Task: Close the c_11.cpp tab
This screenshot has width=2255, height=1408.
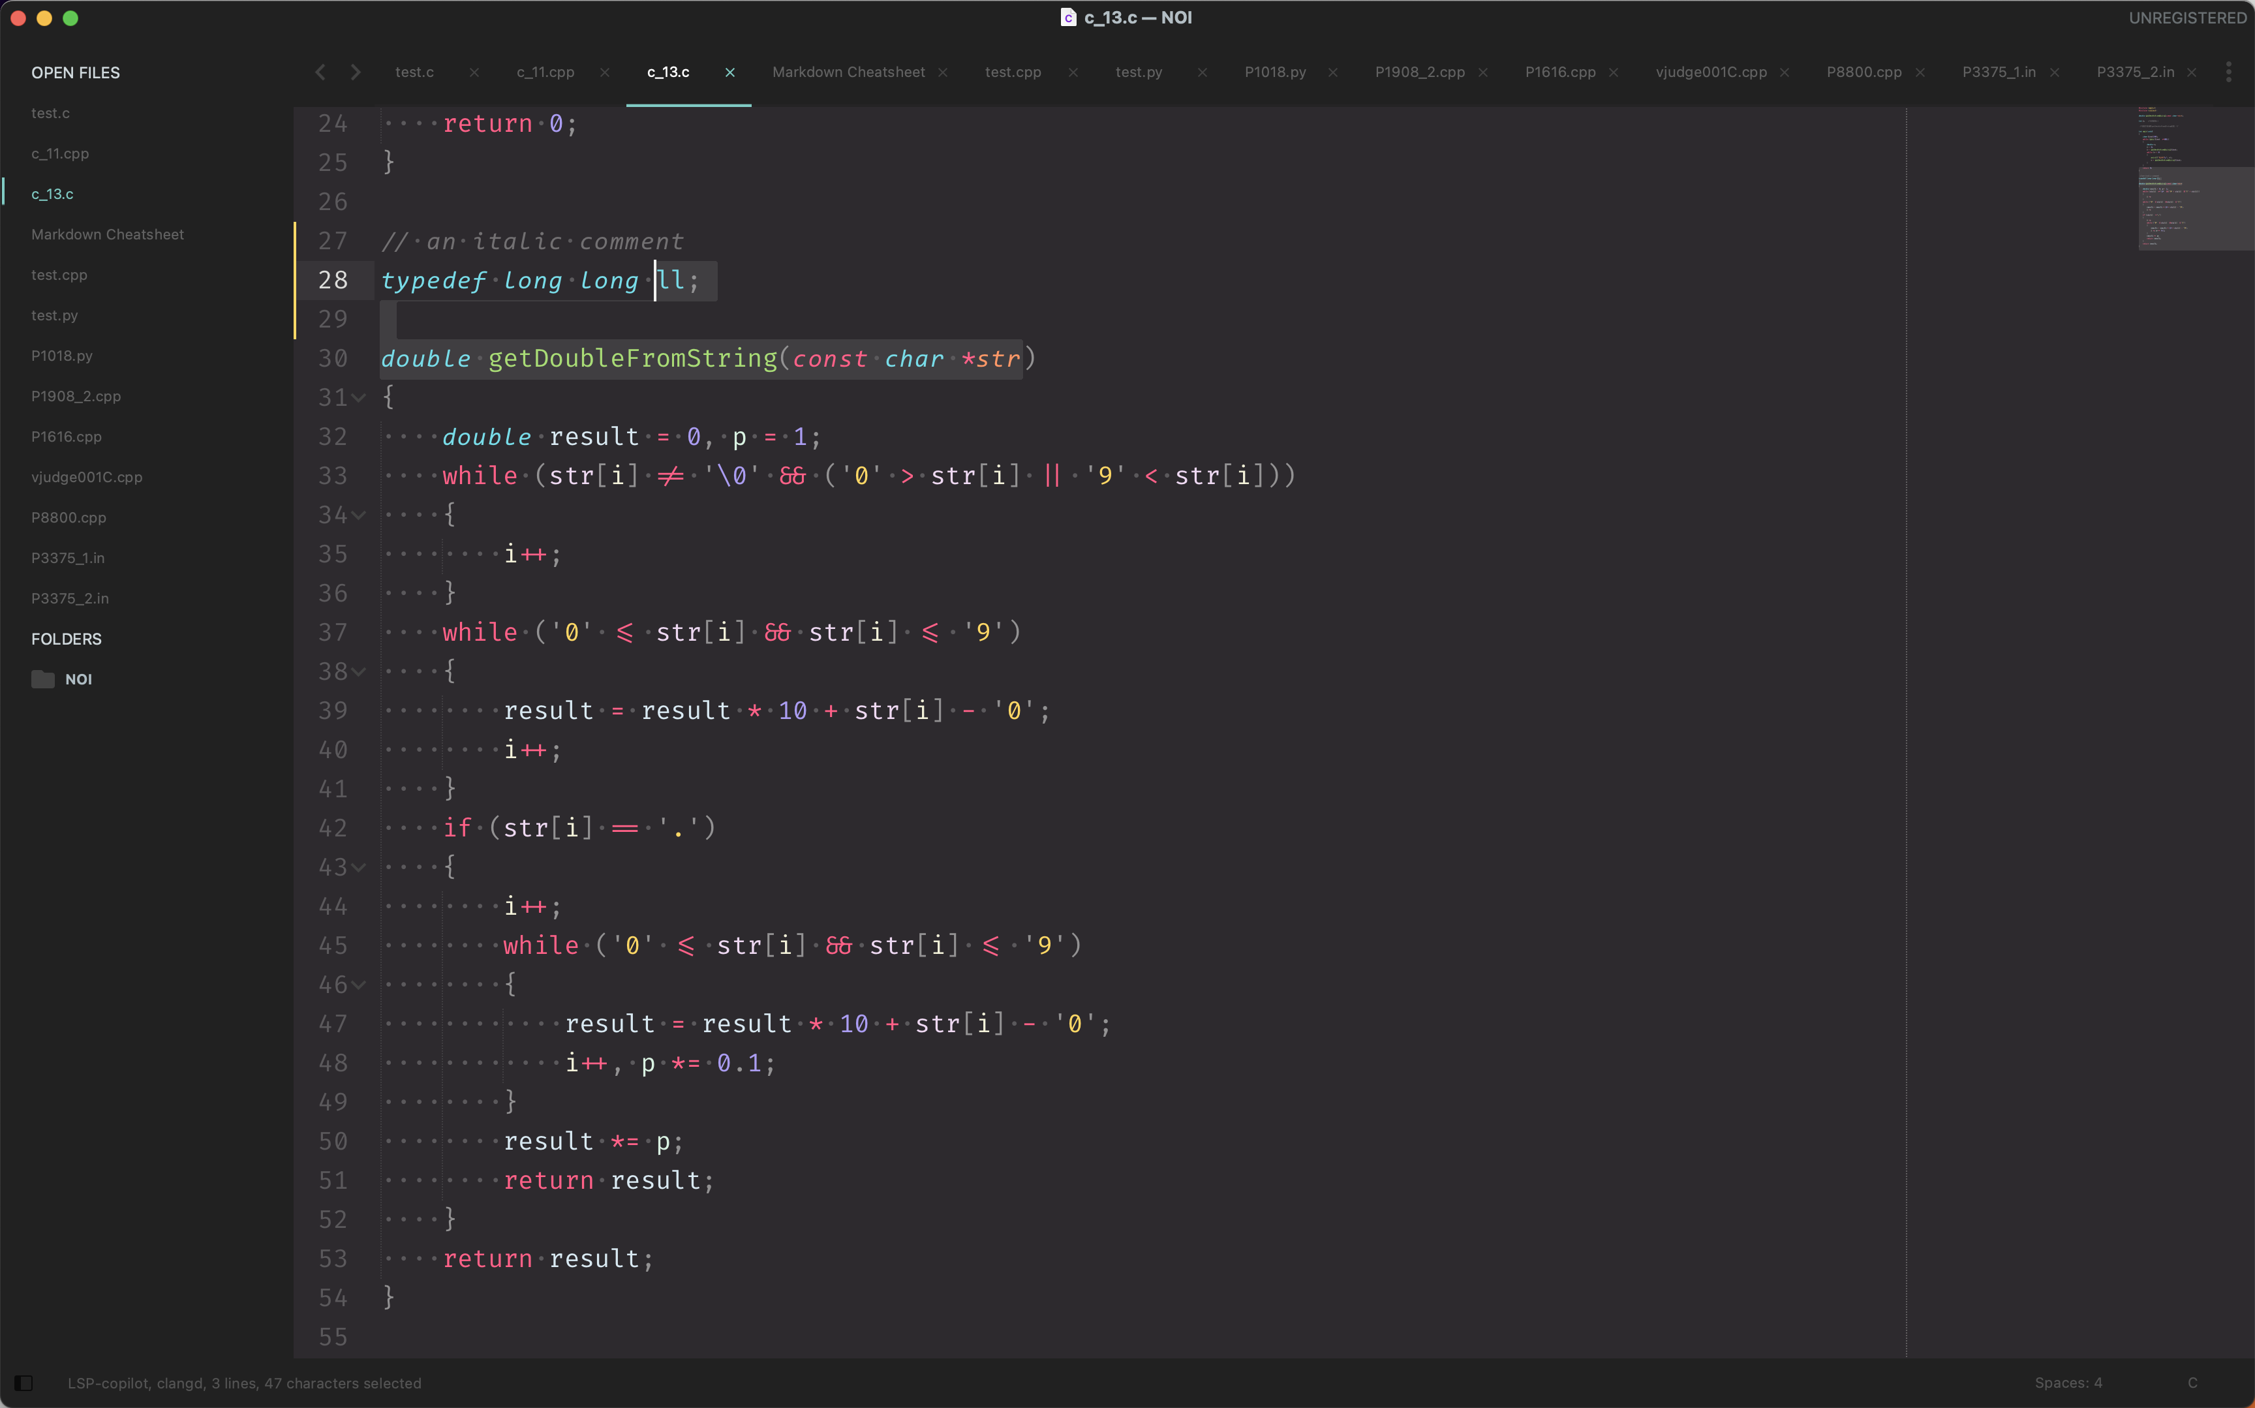Action: [x=604, y=72]
